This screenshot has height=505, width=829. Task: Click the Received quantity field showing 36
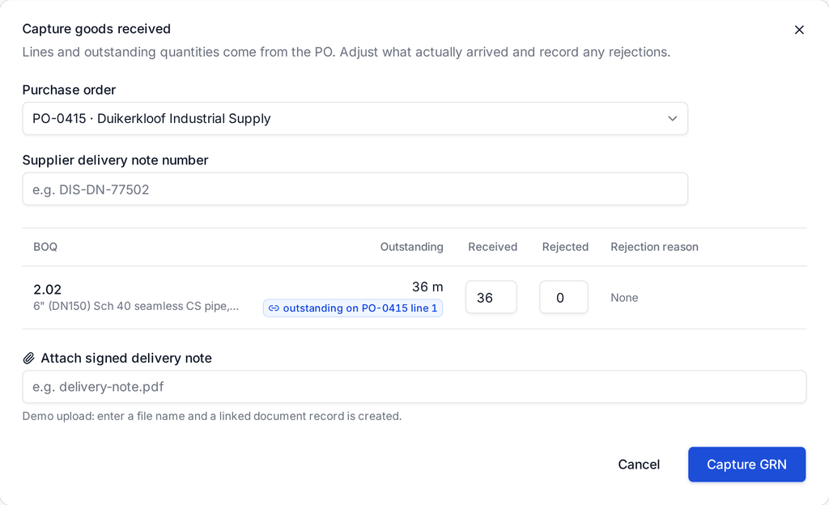(491, 297)
